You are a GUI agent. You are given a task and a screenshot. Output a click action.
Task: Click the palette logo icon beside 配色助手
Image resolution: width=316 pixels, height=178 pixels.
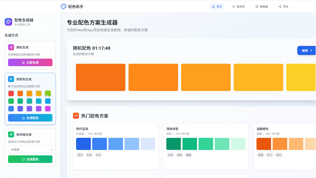click(x=64, y=6)
